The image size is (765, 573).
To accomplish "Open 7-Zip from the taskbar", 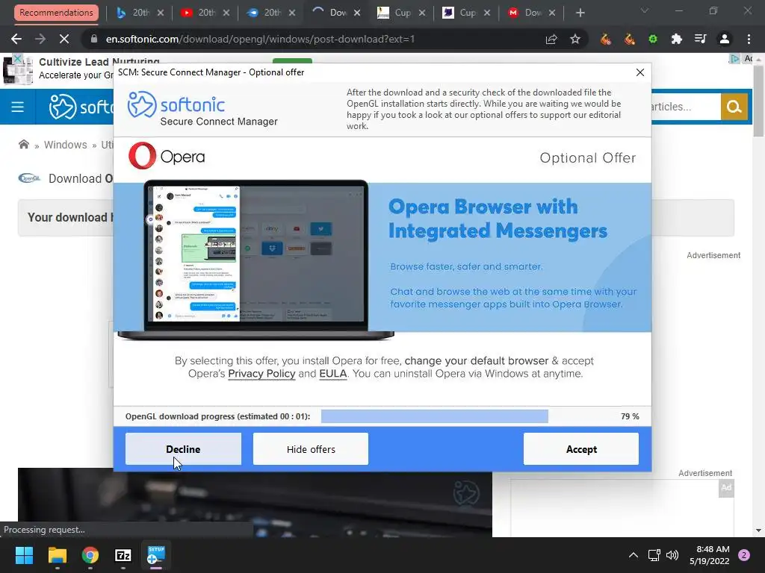I will click(x=123, y=555).
